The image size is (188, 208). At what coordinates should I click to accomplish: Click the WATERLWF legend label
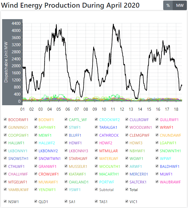(x=109, y=158)
